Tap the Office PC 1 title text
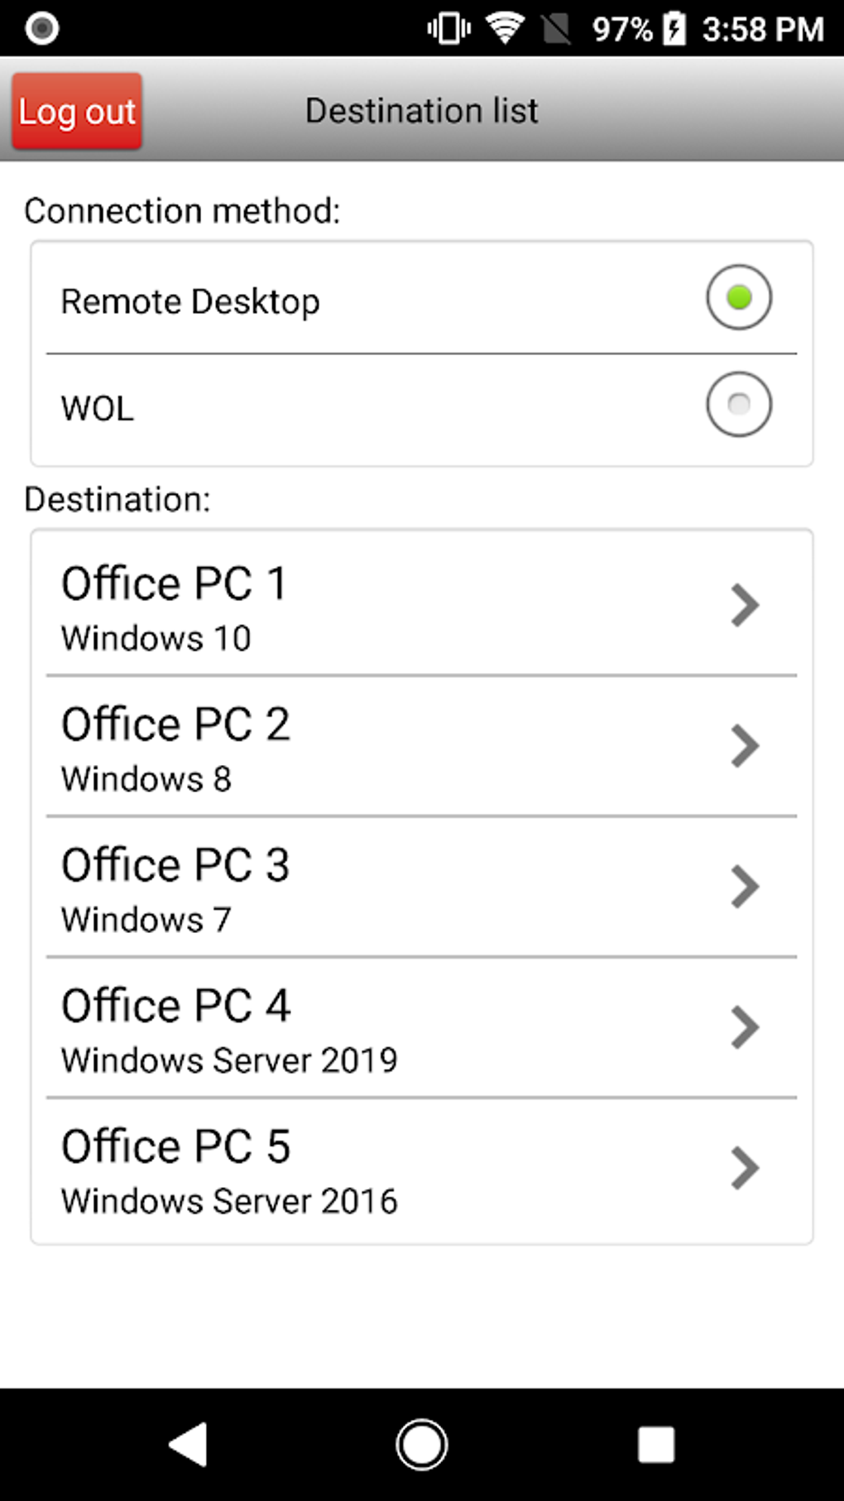The height and width of the screenshot is (1501, 844). 174,584
